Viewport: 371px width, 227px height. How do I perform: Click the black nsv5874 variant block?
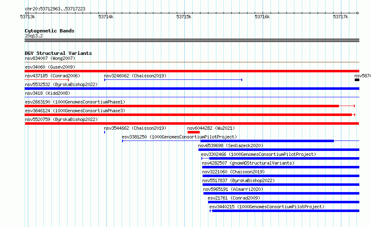(357, 80)
